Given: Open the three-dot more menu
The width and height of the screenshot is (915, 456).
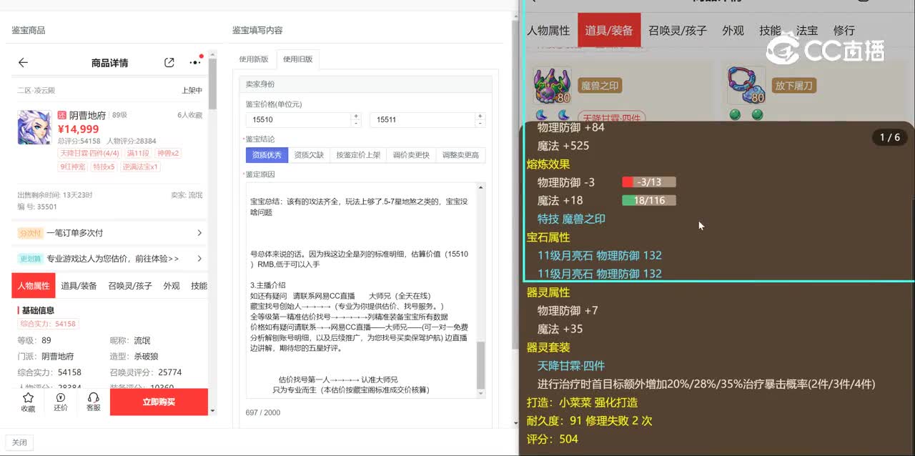Looking at the screenshot, I should pyautogui.click(x=195, y=63).
